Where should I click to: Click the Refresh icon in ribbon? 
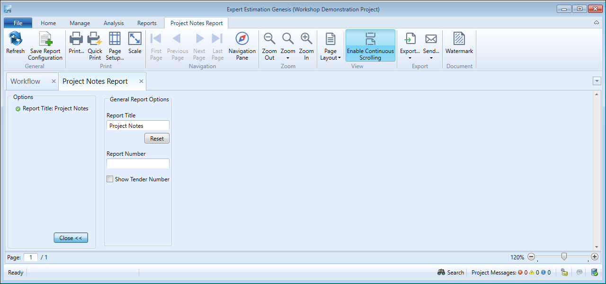click(x=15, y=39)
